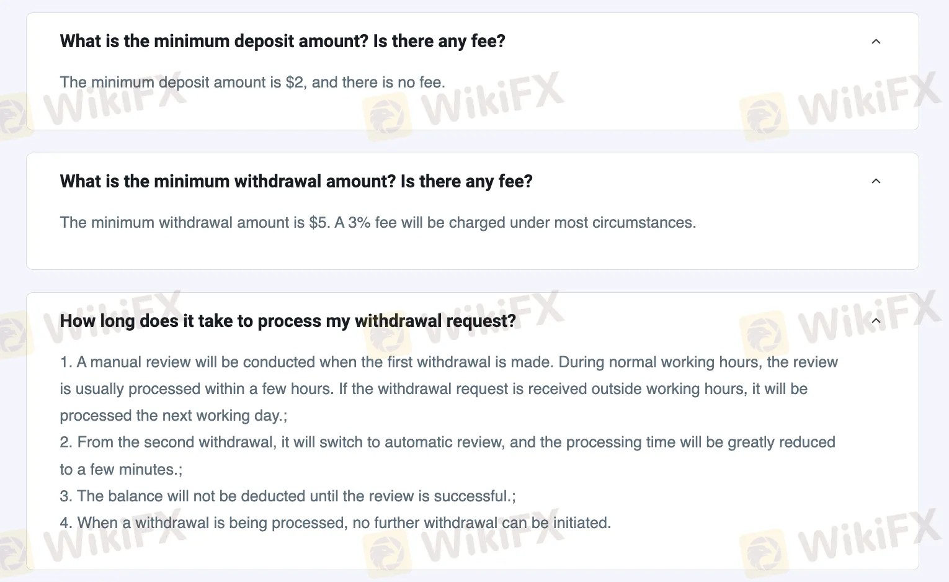Collapse the minimum deposit amount question chevron
Image resolution: width=949 pixels, height=582 pixels.
click(876, 42)
